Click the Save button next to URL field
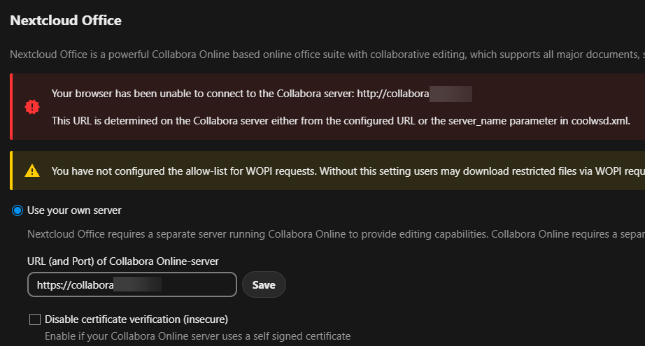The height and width of the screenshot is (346, 645). tap(264, 284)
